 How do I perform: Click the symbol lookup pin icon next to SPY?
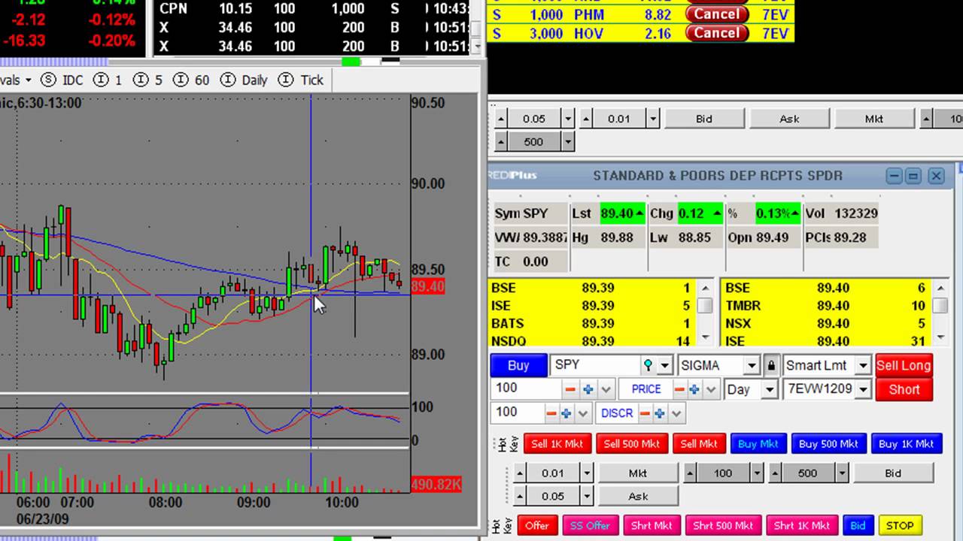648,365
